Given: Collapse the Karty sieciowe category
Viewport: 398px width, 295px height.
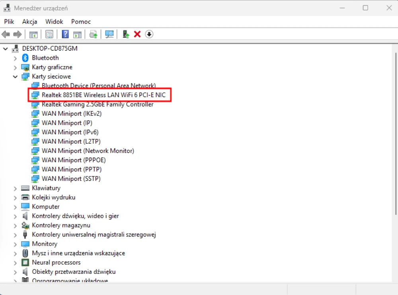Looking at the screenshot, I should click(15, 77).
